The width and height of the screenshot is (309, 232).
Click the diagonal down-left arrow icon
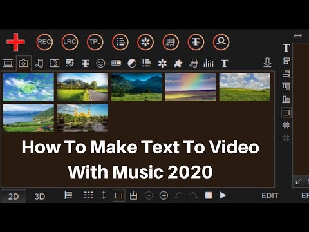299,181
